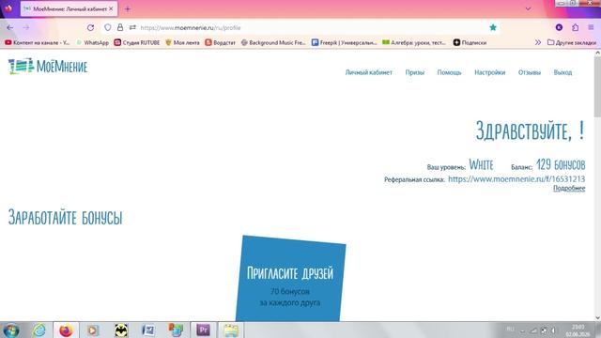The image size is (601, 338).
Task: Show more bookmarks via double chevron
Action: 538,42
